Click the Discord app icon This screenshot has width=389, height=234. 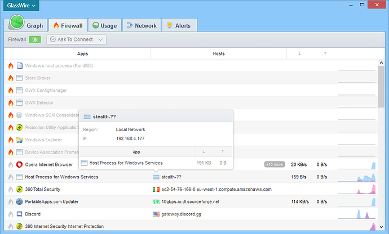[20, 214]
